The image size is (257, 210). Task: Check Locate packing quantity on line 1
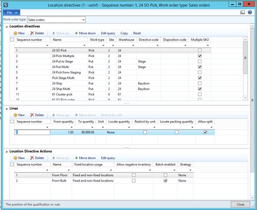(176, 132)
